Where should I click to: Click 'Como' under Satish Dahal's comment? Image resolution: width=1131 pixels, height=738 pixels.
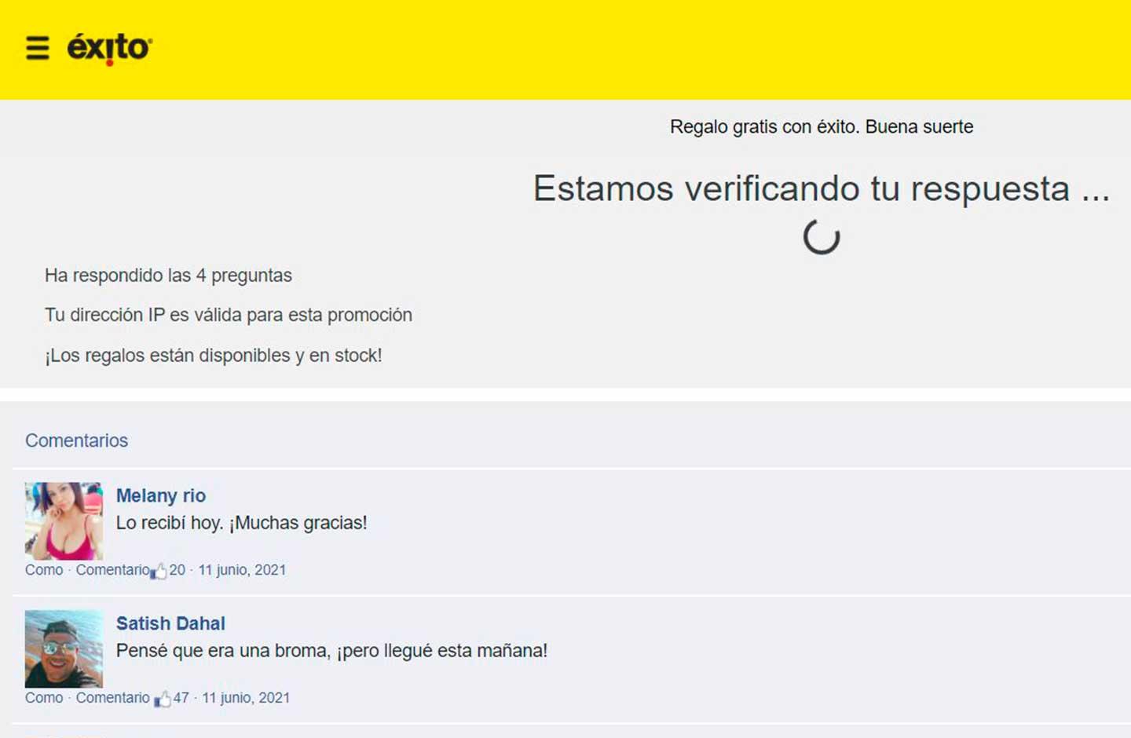(x=44, y=698)
